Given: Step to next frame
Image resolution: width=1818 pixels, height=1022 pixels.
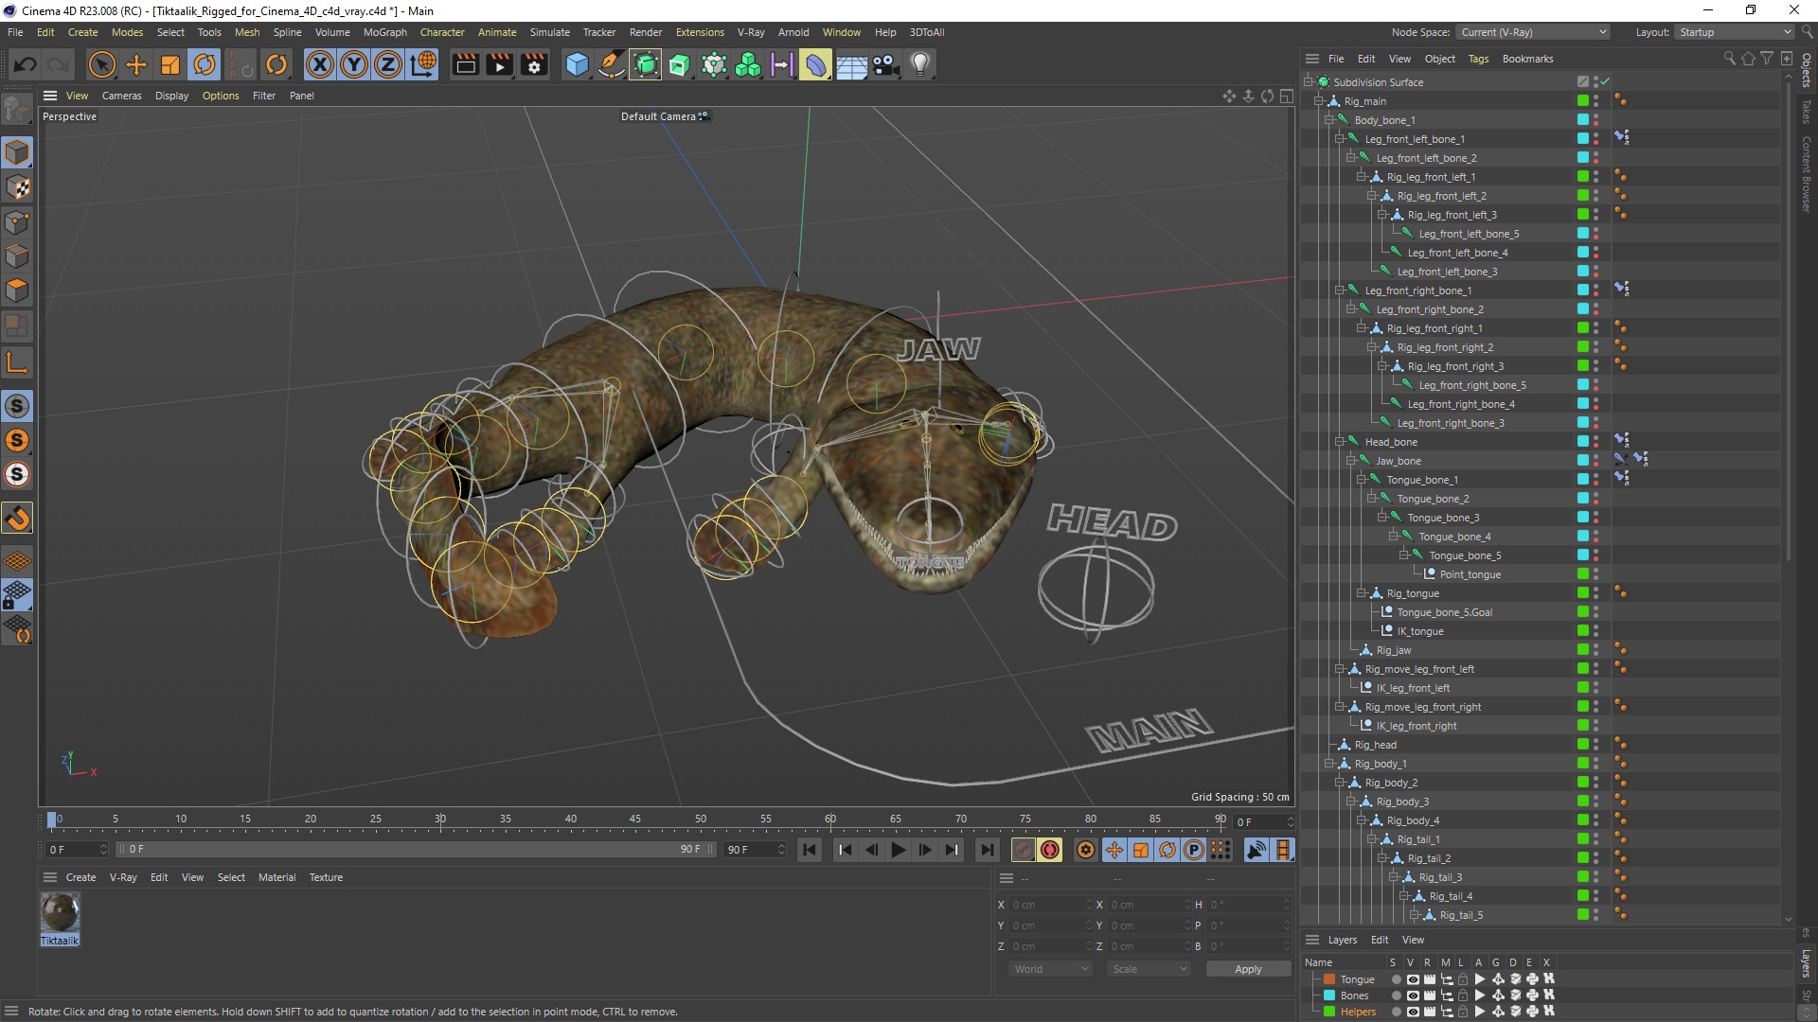Looking at the screenshot, I should (925, 850).
